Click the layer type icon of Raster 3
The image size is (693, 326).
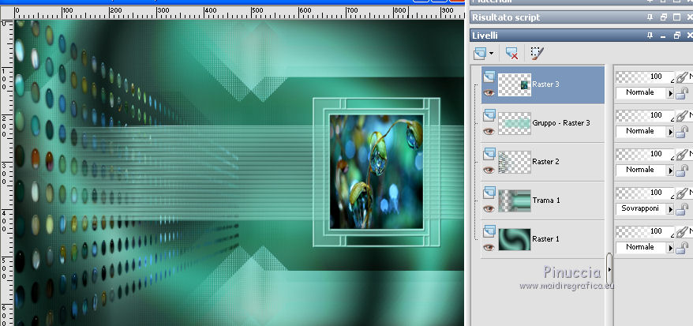(489, 77)
